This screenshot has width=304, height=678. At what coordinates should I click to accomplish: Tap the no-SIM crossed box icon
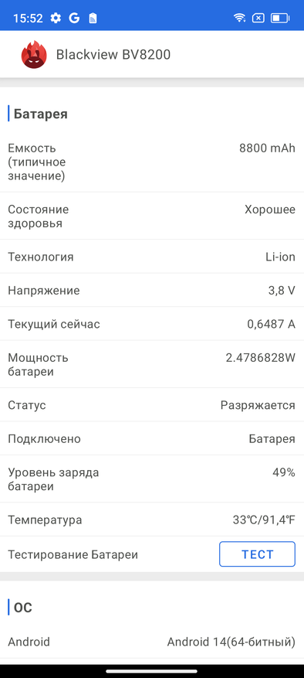[258, 18]
